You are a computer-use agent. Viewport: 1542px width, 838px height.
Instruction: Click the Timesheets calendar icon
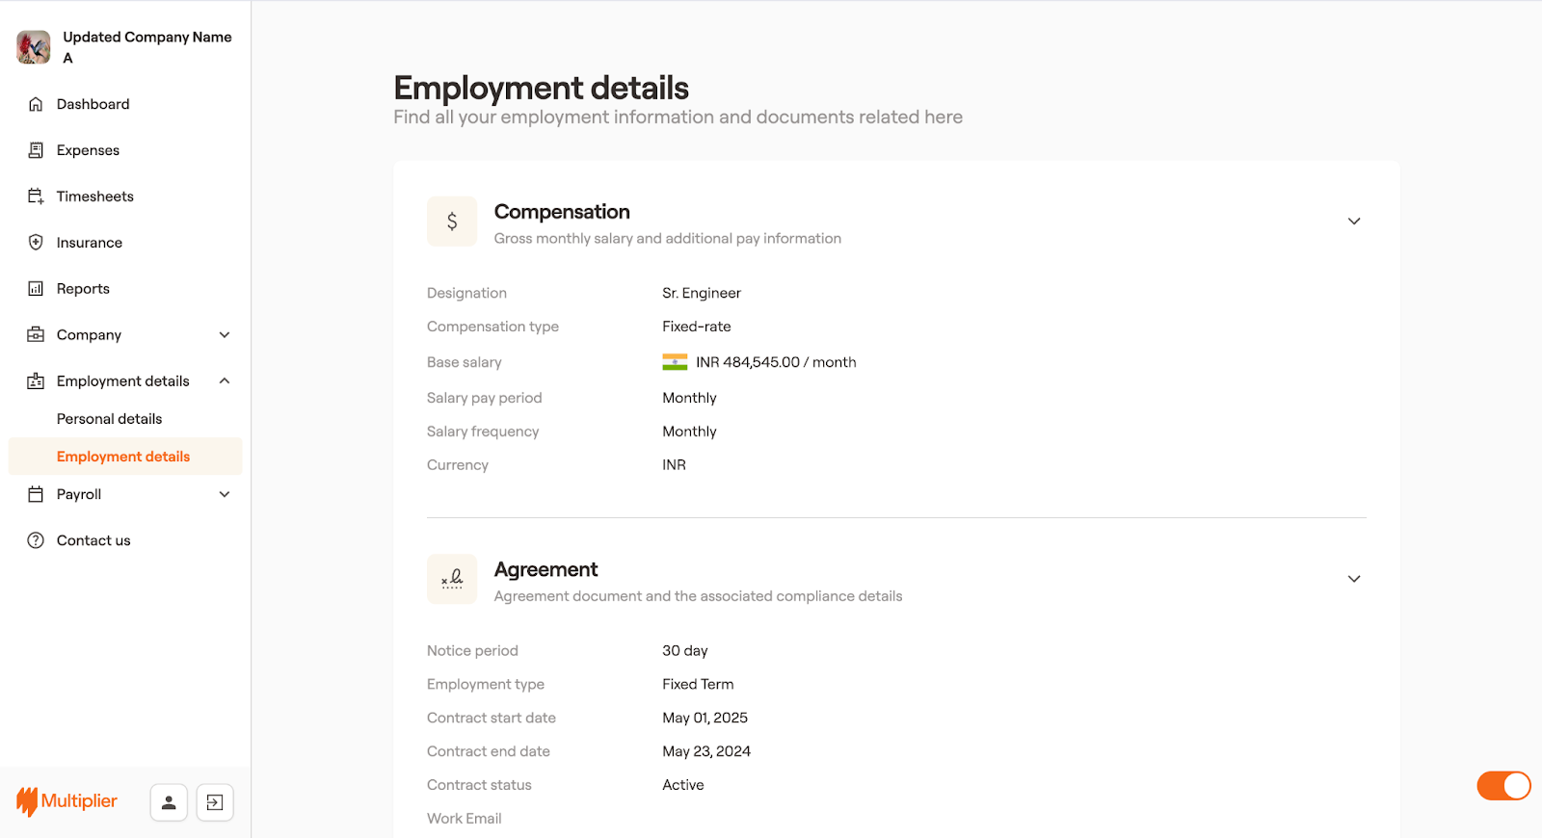(36, 196)
